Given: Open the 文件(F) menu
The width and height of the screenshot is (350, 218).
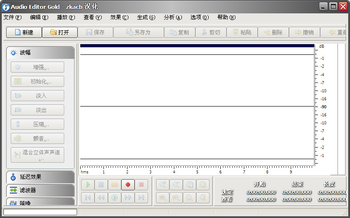Looking at the screenshot, I should click(x=12, y=17).
